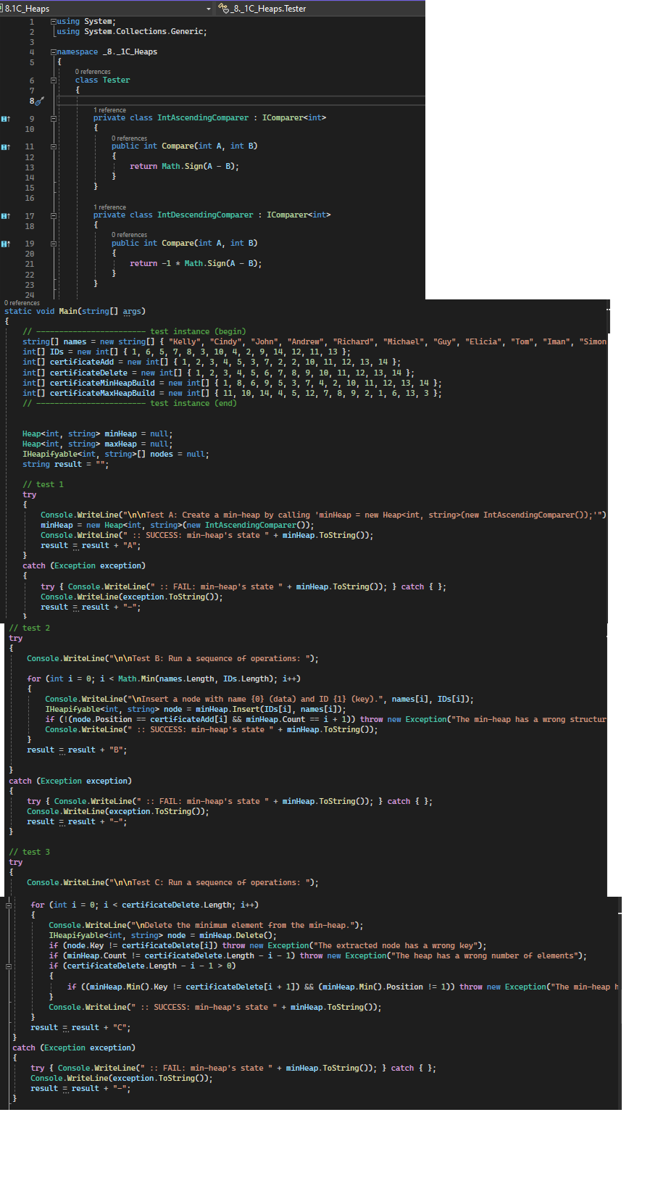Click 'result = result + "B";' line
This screenshot has width=650, height=1178.
coord(77,750)
